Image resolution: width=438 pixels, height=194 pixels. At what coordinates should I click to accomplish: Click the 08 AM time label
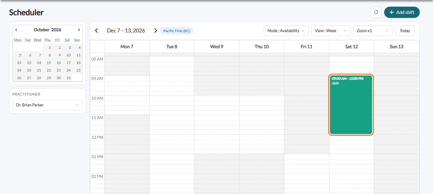tap(97, 59)
